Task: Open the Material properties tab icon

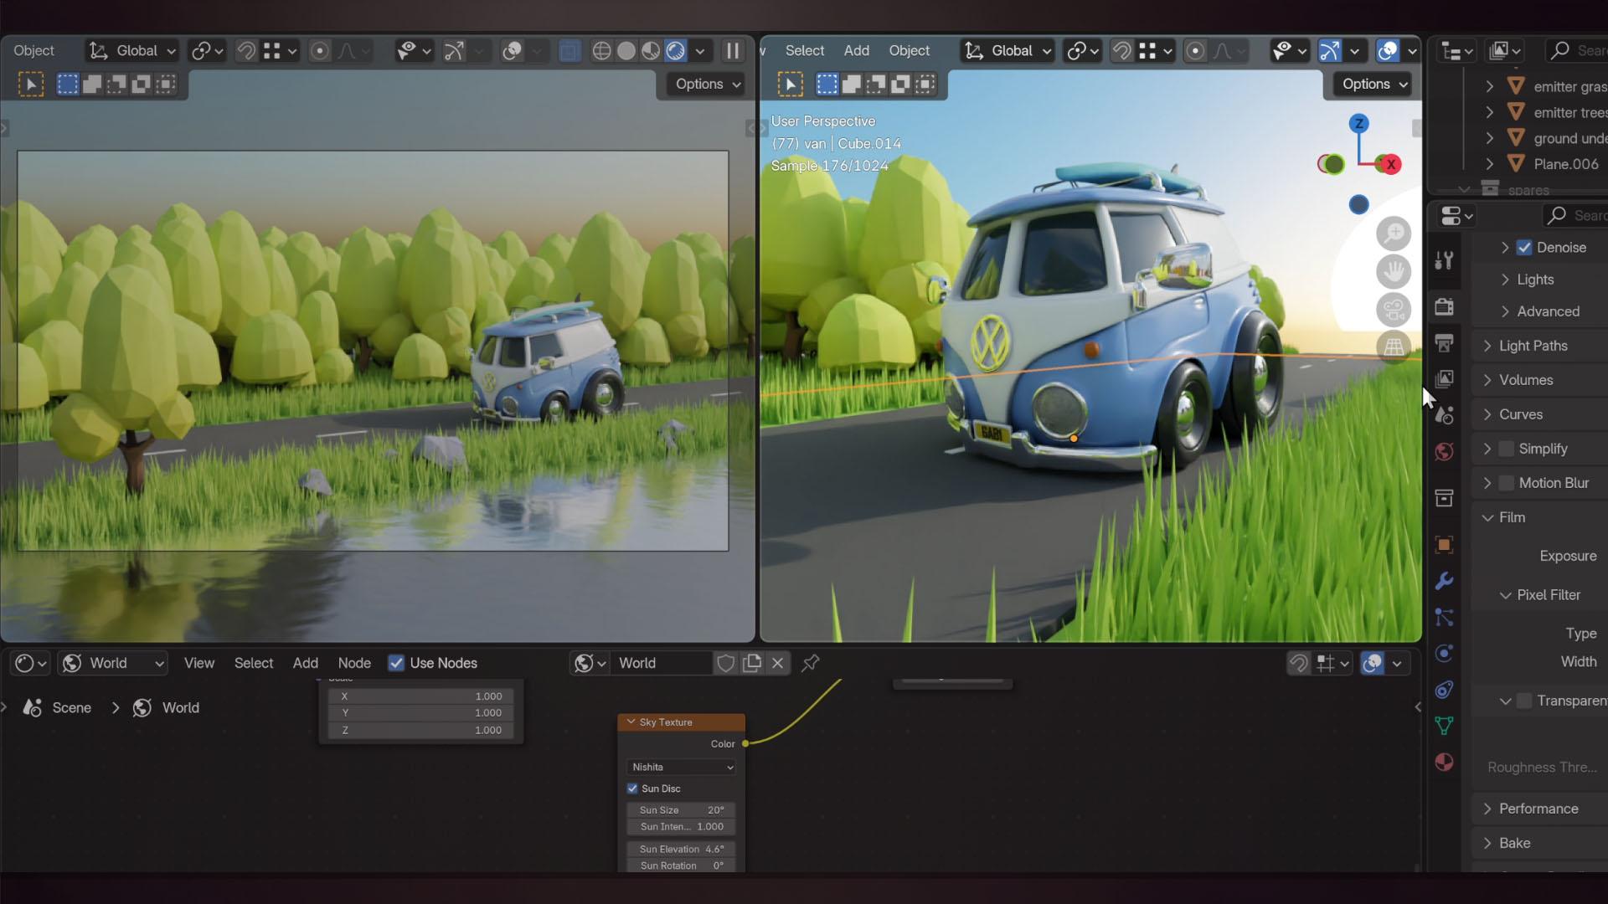Action: pos(1444,763)
